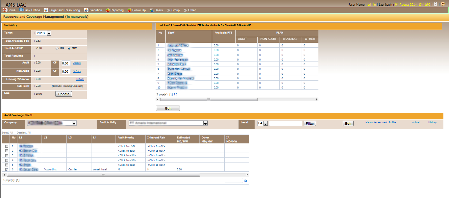Viewport: 449px width, 199px height.
Task: Expand the Audit Activity dropdown
Action: pyautogui.click(x=205, y=123)
